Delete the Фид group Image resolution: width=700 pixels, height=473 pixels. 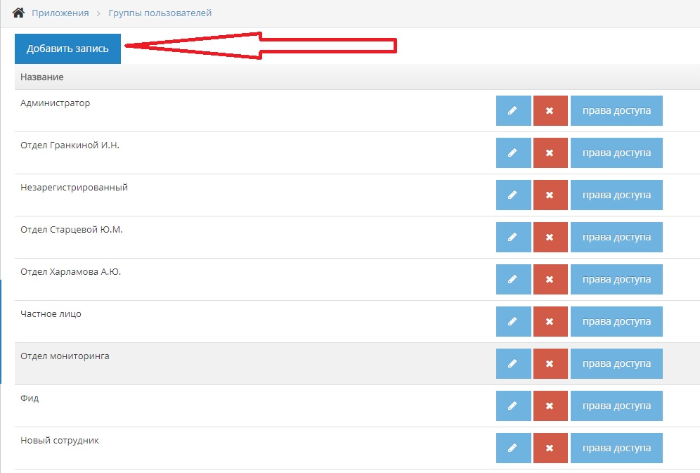[550, 406]
